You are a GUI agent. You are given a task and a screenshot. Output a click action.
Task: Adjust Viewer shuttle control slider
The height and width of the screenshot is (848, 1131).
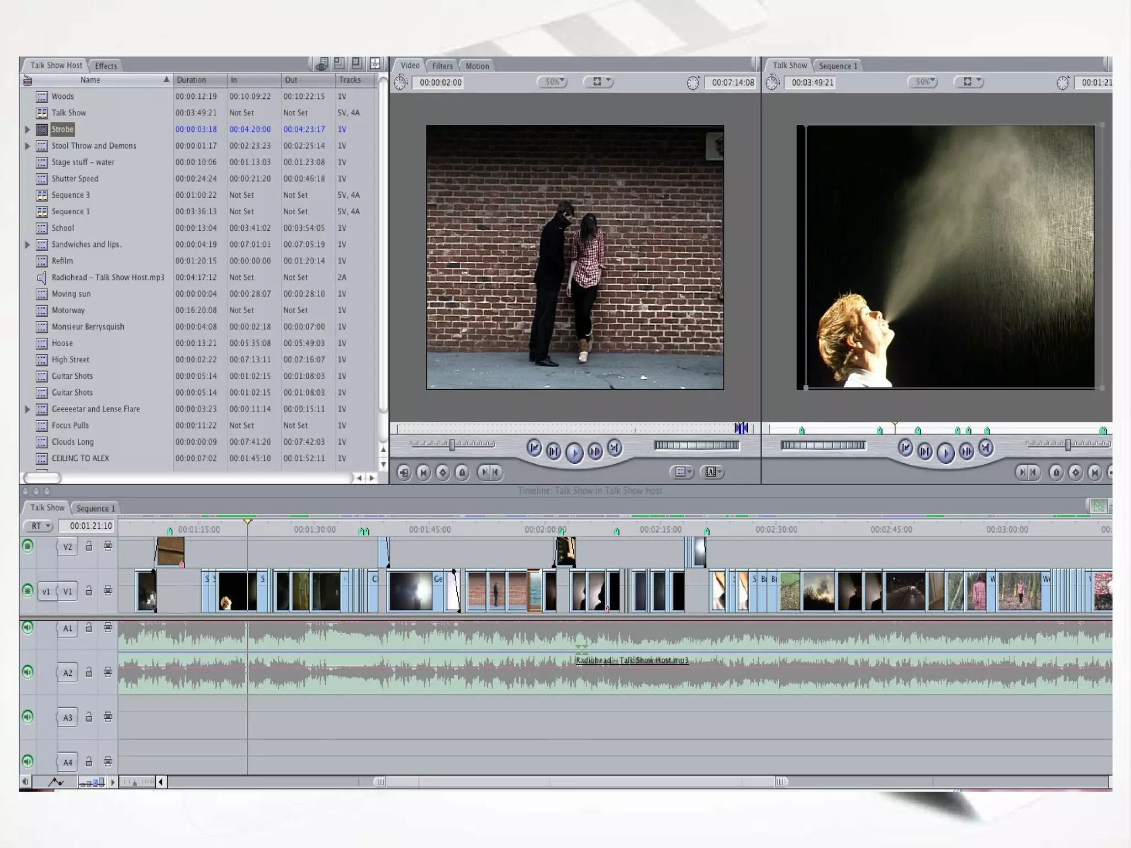tap(452, 444)
